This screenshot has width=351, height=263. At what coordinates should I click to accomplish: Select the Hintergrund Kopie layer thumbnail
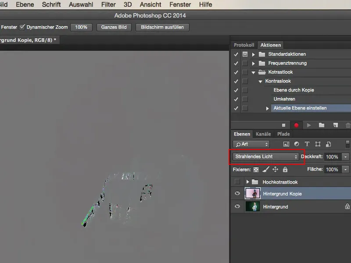point(253,193)
